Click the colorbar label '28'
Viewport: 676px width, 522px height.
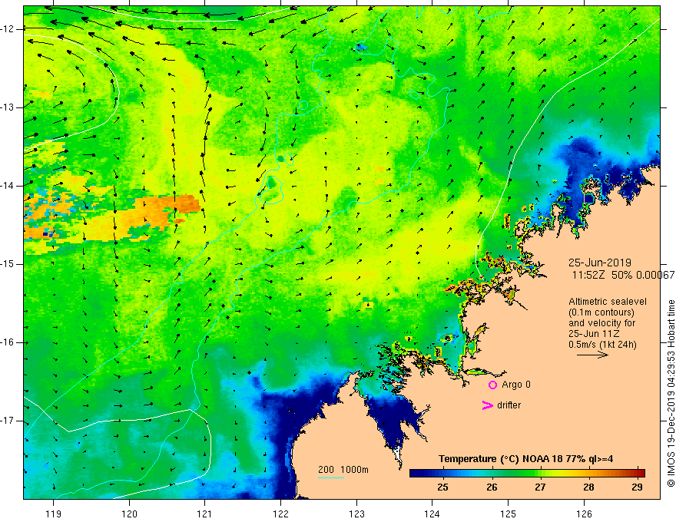click(588, 487)
